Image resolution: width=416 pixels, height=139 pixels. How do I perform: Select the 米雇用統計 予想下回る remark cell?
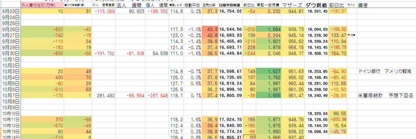coord(386,95)
